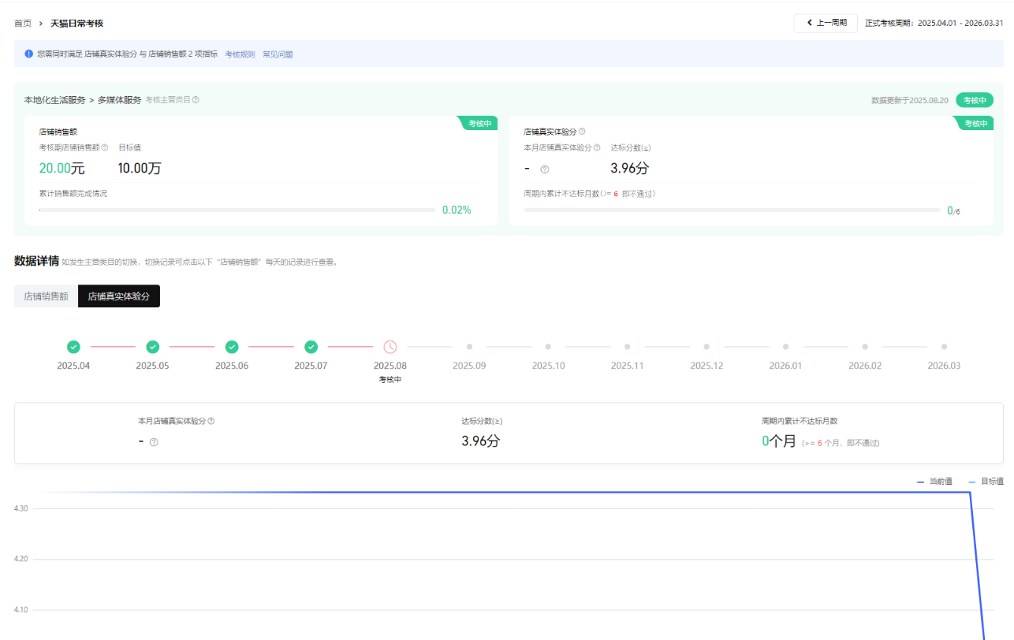
Task: Click the 累计销售额完成情况 progress bar
Action: (x=237, y=210)
